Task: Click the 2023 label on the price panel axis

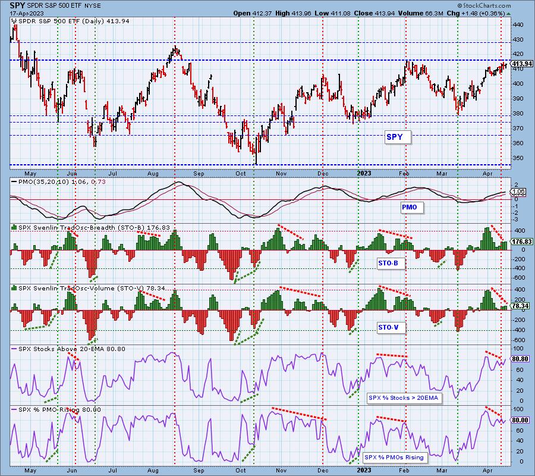Action: [x=364, y=174]
